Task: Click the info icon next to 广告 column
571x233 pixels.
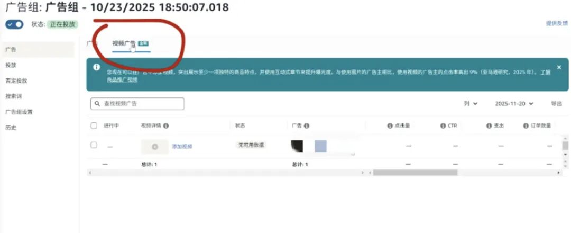Action: 307,126
